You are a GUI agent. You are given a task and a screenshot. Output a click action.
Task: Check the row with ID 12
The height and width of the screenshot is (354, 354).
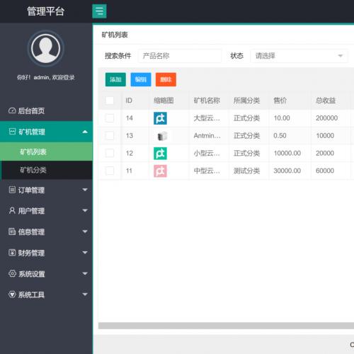110,153
